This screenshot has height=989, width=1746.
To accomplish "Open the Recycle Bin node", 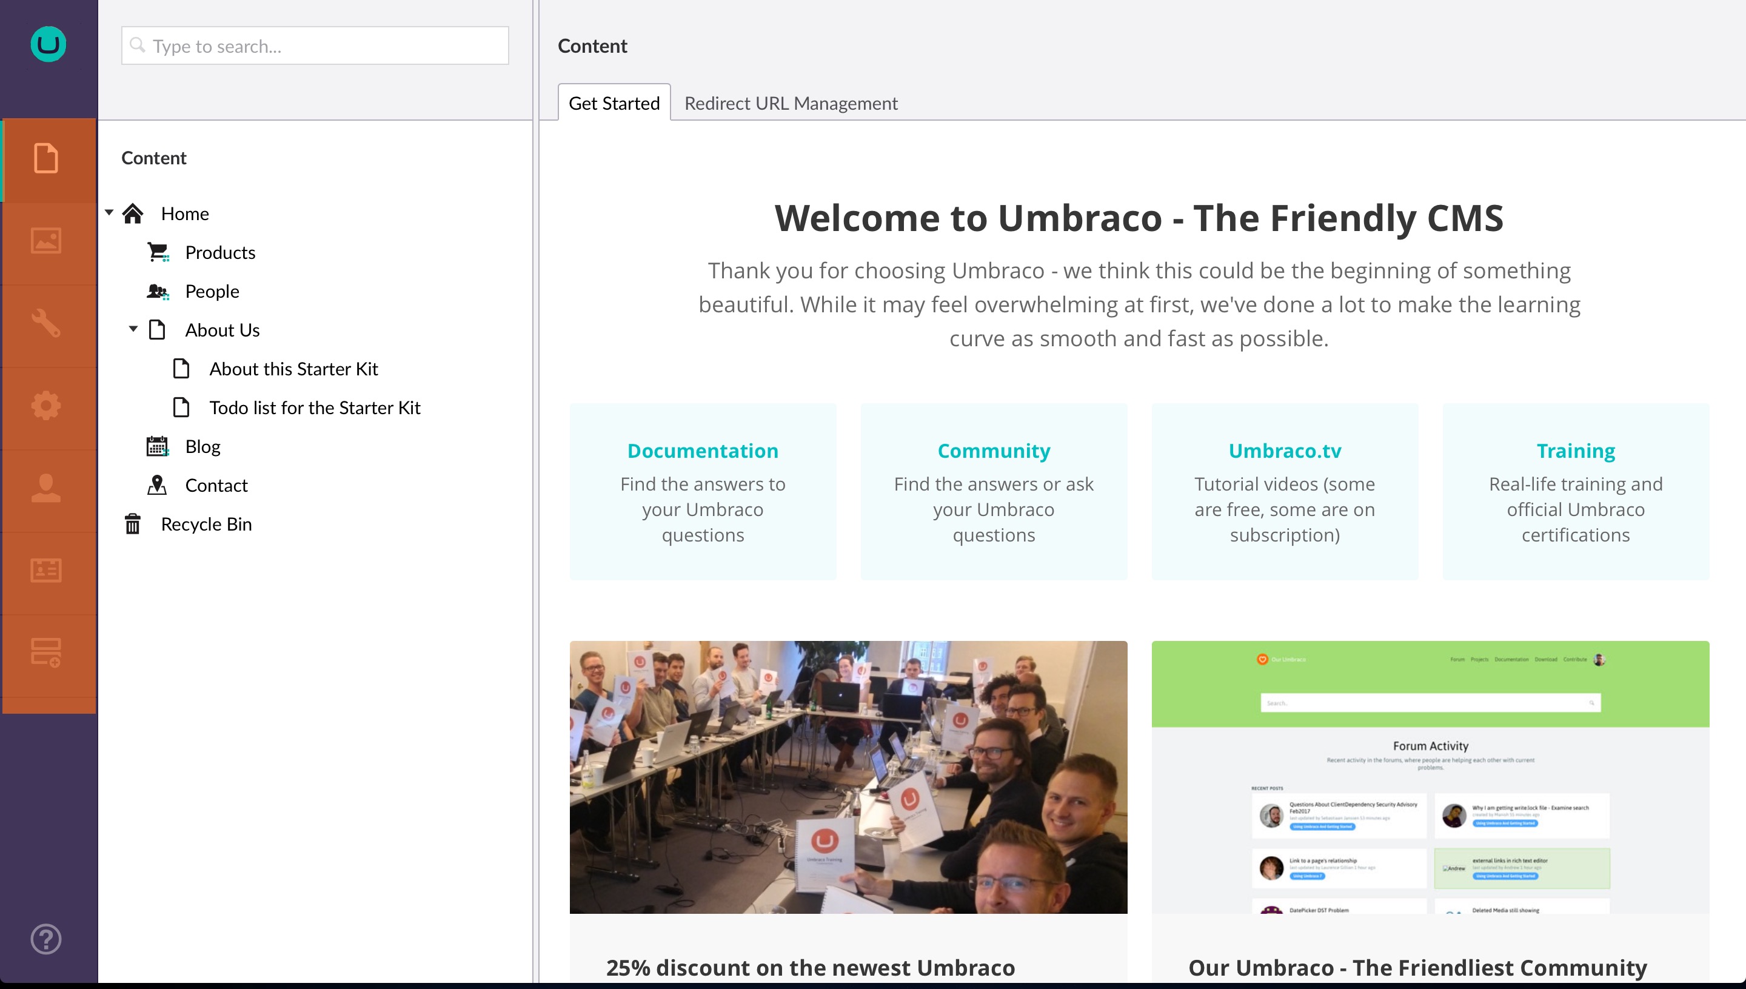I will (x=206, y=524).
